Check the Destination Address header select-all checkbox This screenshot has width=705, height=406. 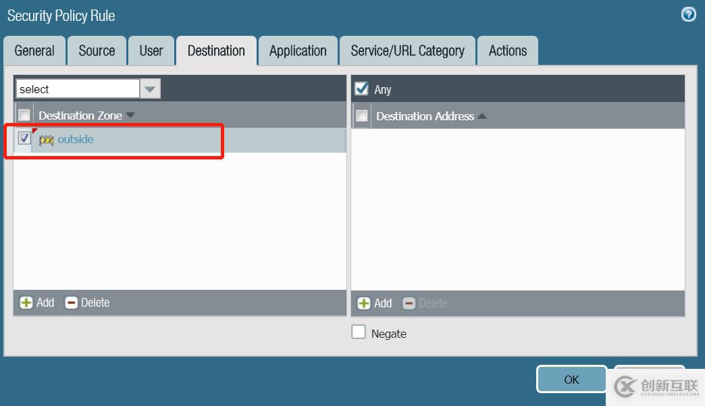click(x=362, y=116)
